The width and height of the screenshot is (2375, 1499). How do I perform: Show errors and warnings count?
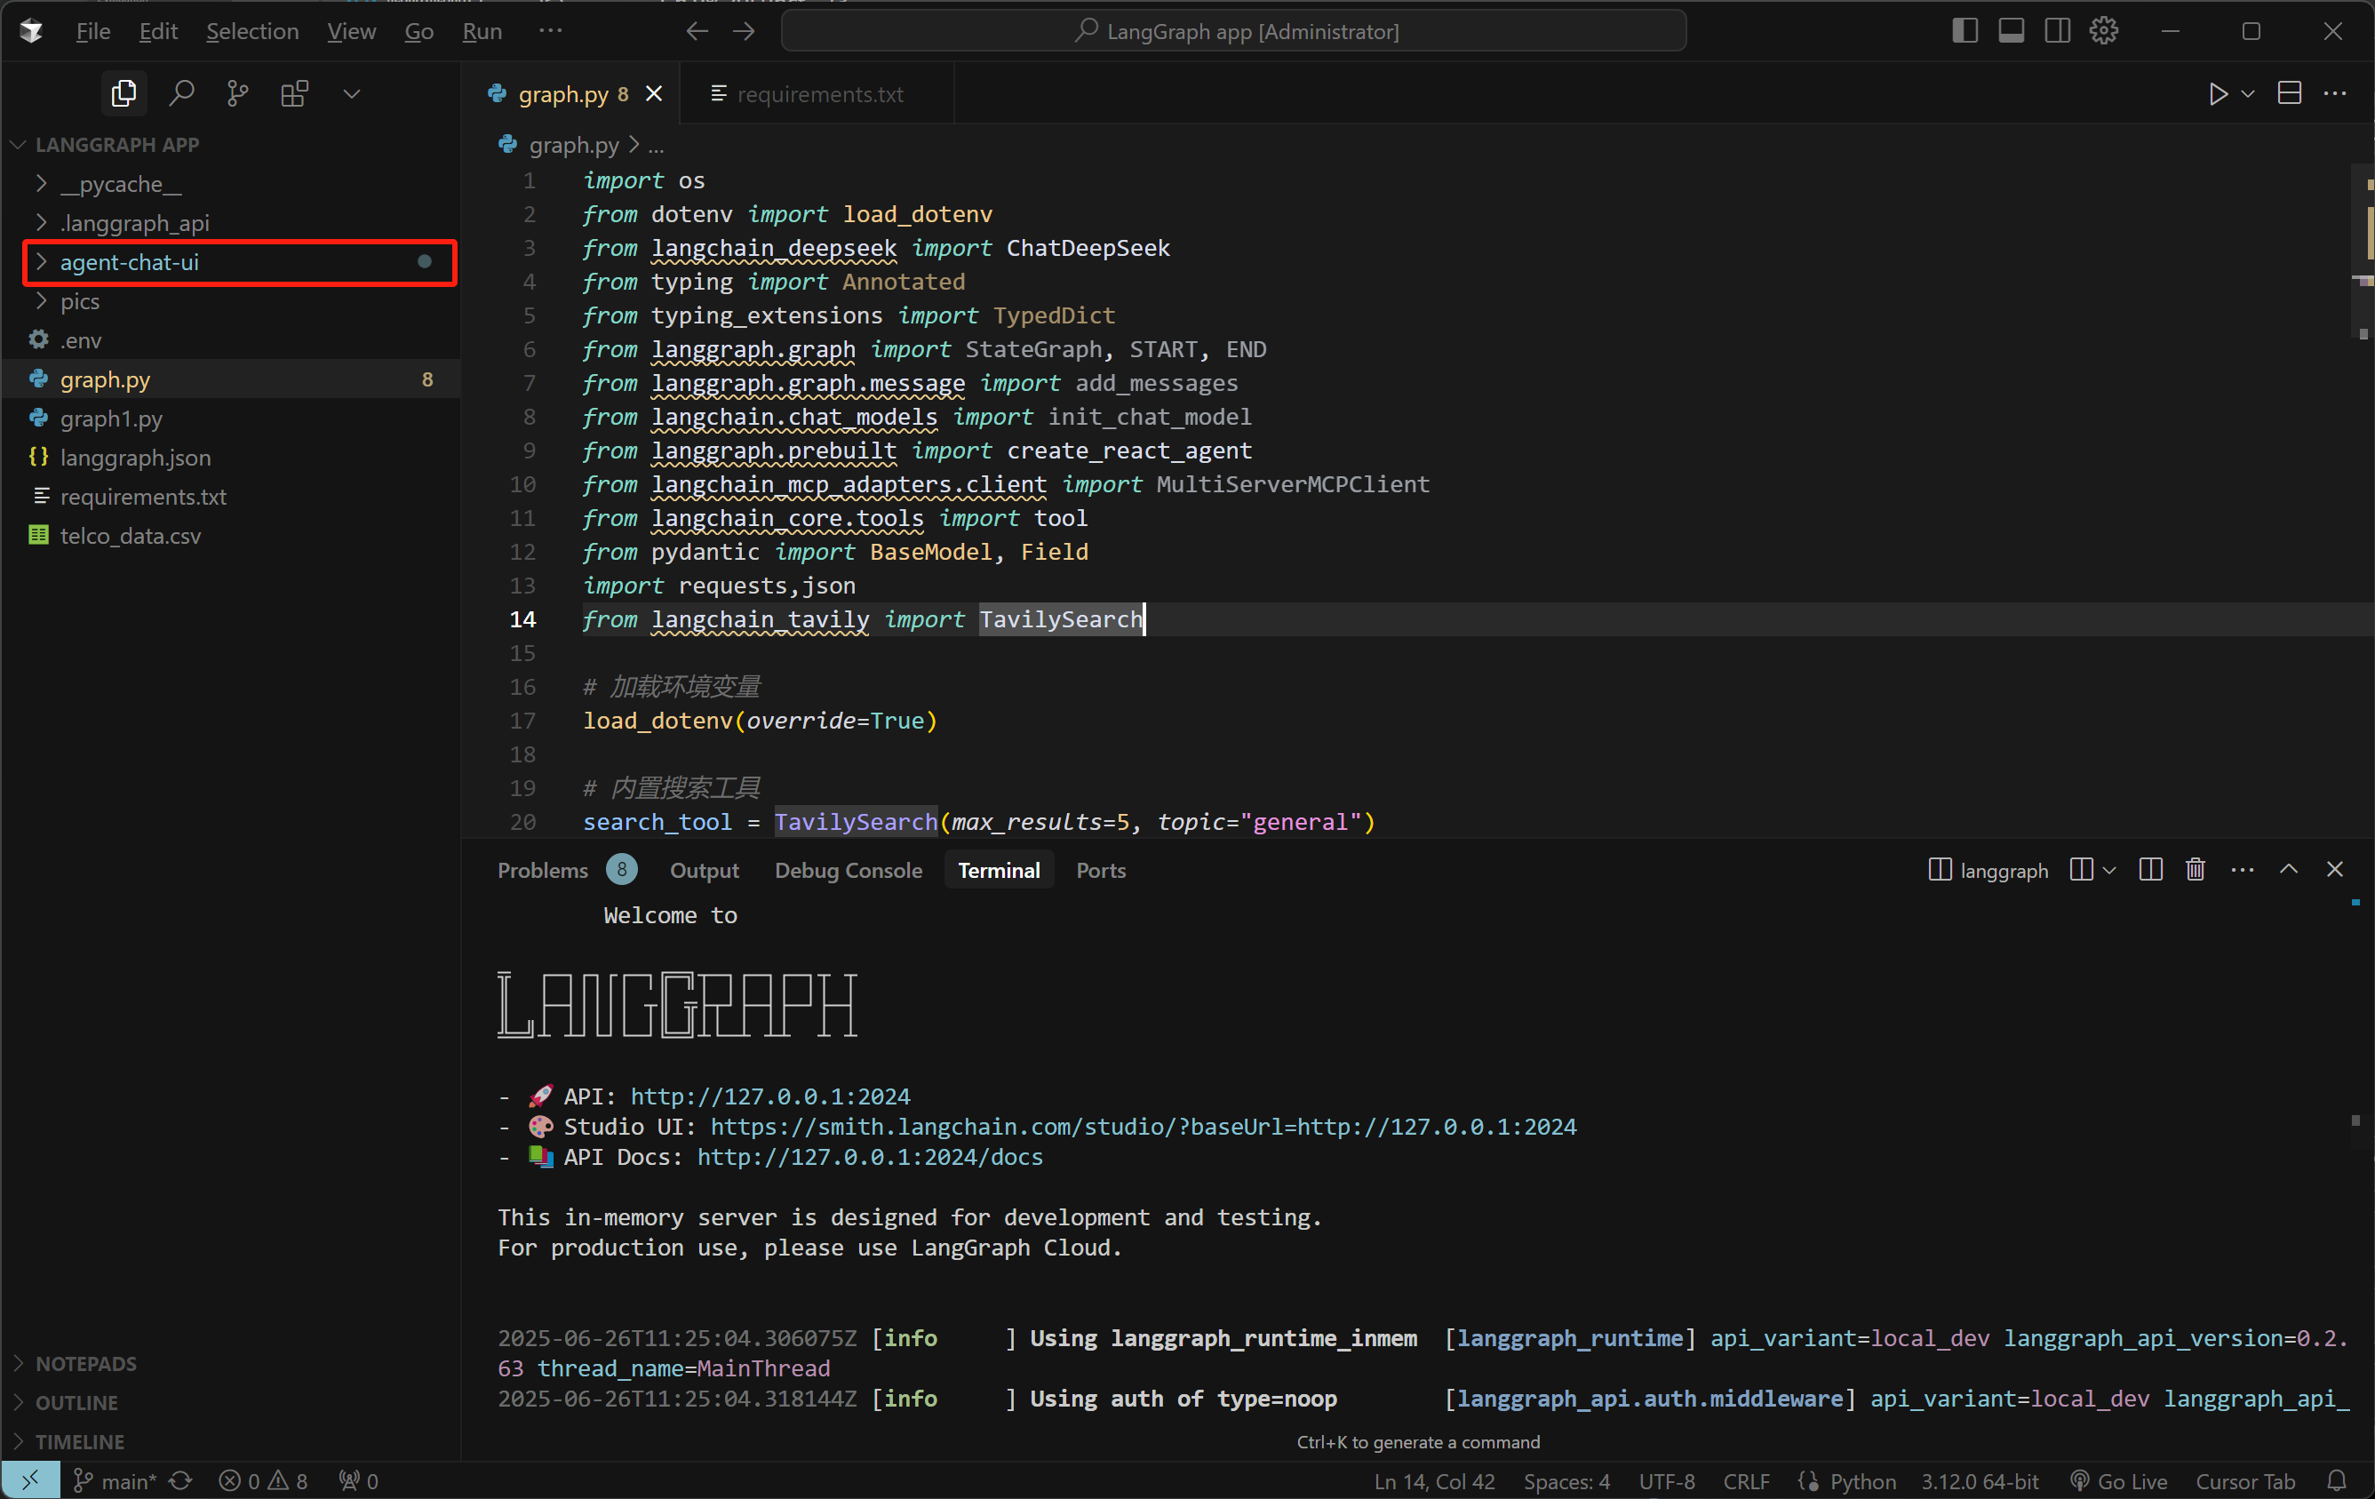click(263, 1480)
